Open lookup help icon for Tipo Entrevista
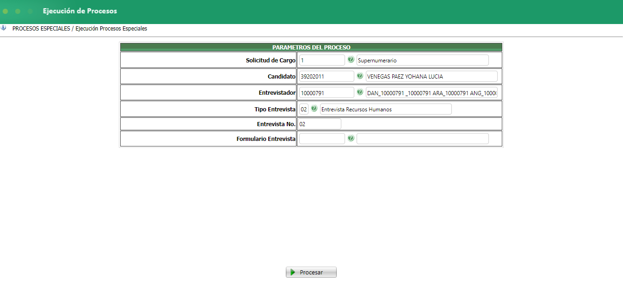Viewport: 623px width, 292px height. pos(314,109)
